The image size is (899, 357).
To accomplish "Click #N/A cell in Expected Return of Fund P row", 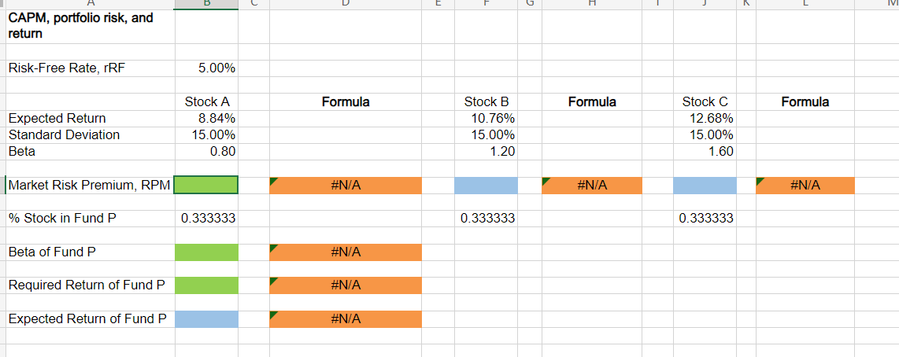I will [345, 319].
